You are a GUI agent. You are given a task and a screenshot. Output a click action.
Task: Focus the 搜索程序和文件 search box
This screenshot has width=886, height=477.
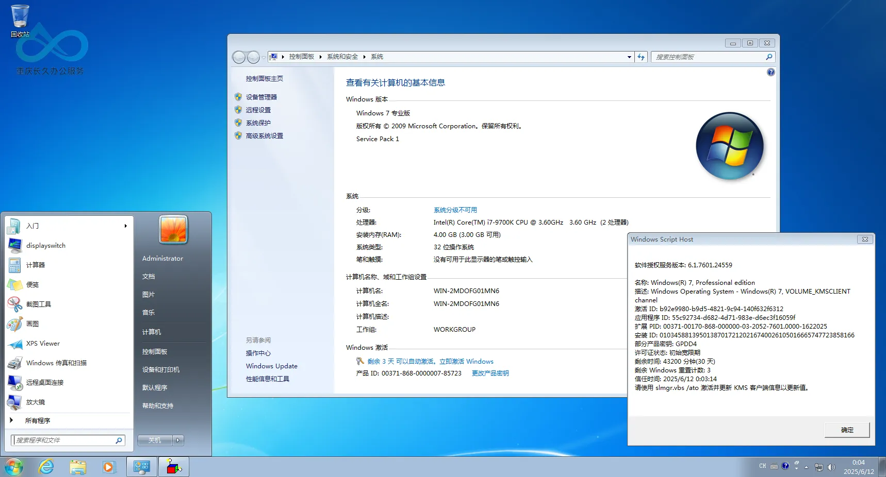pos(63,440)
